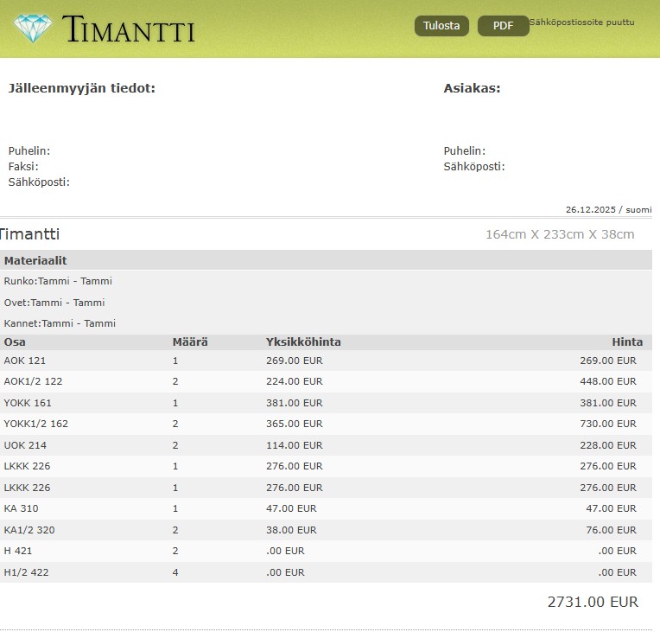Click the Timantti diamond logo icon
The height and width of the screenshot is (632, 660).
(x=33, y=29)
